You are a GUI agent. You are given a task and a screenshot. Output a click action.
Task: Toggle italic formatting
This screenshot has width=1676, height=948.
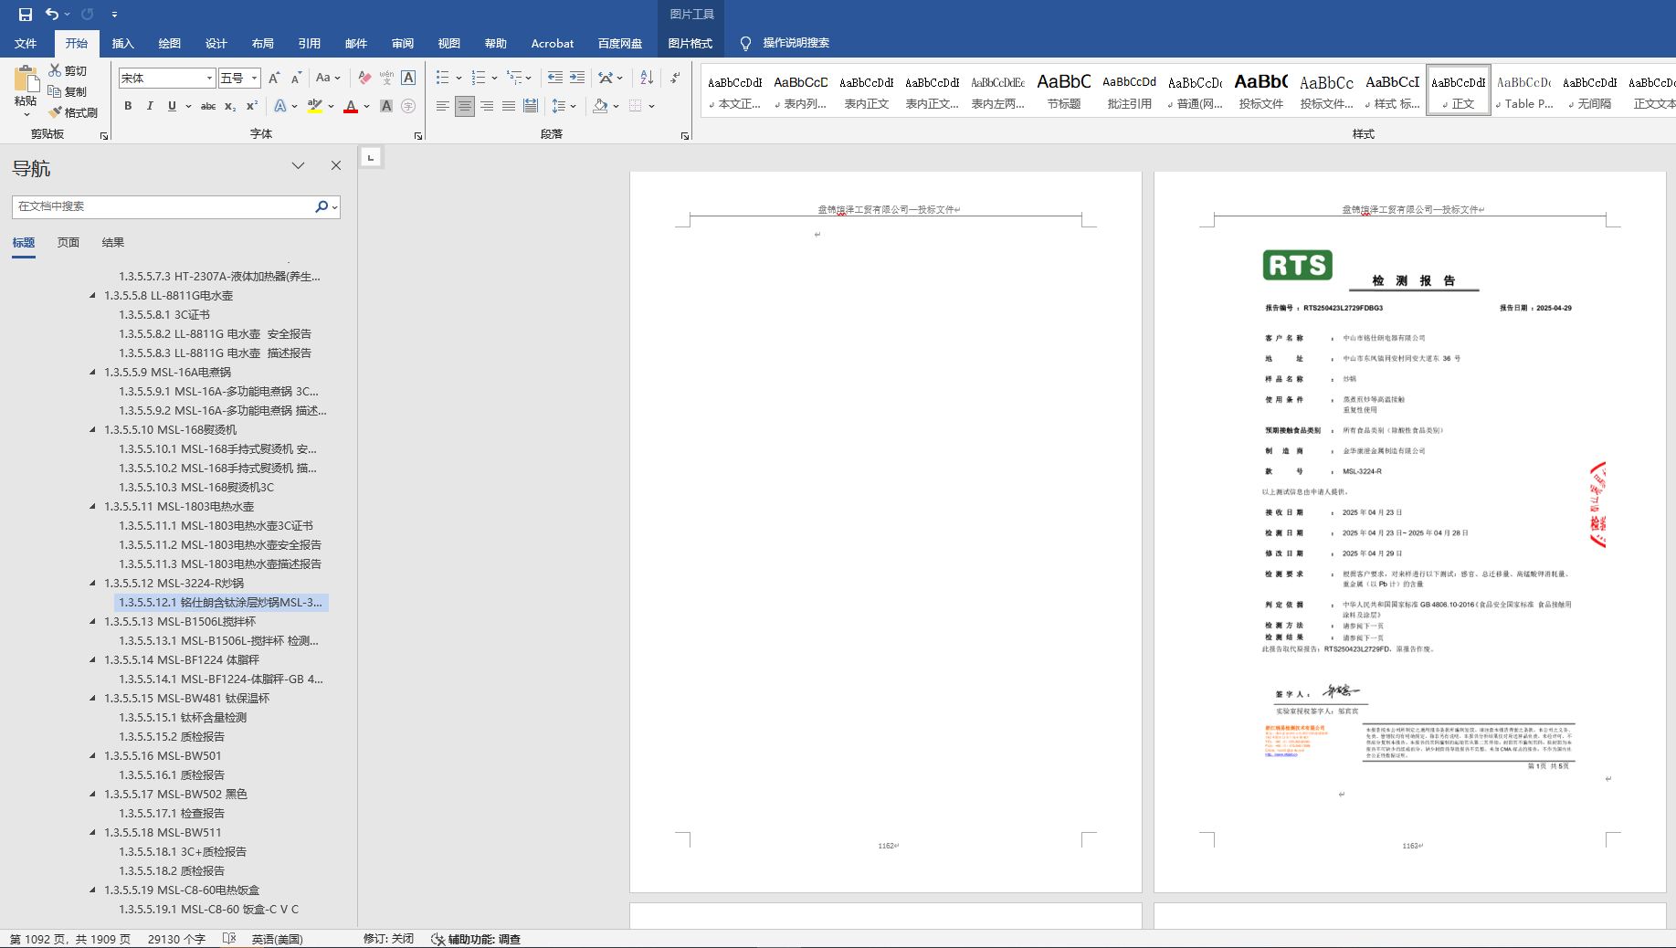(x=150, y=106)
